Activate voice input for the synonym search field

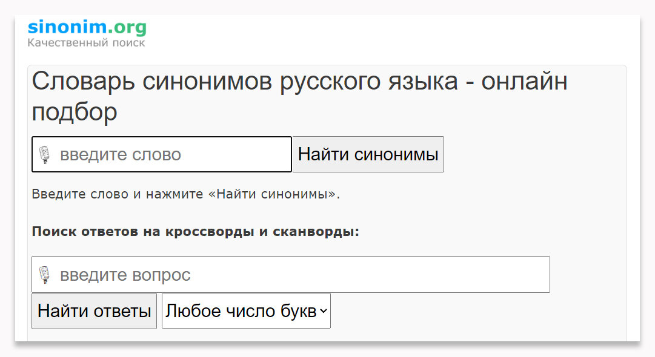[45, 154]
